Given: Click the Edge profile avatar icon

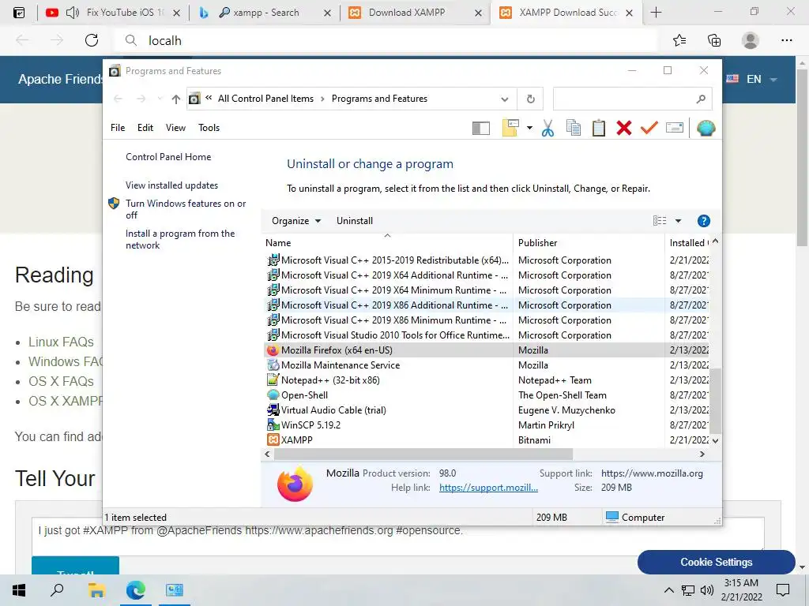Looking at the screenshot, I should tap(751, 40).
